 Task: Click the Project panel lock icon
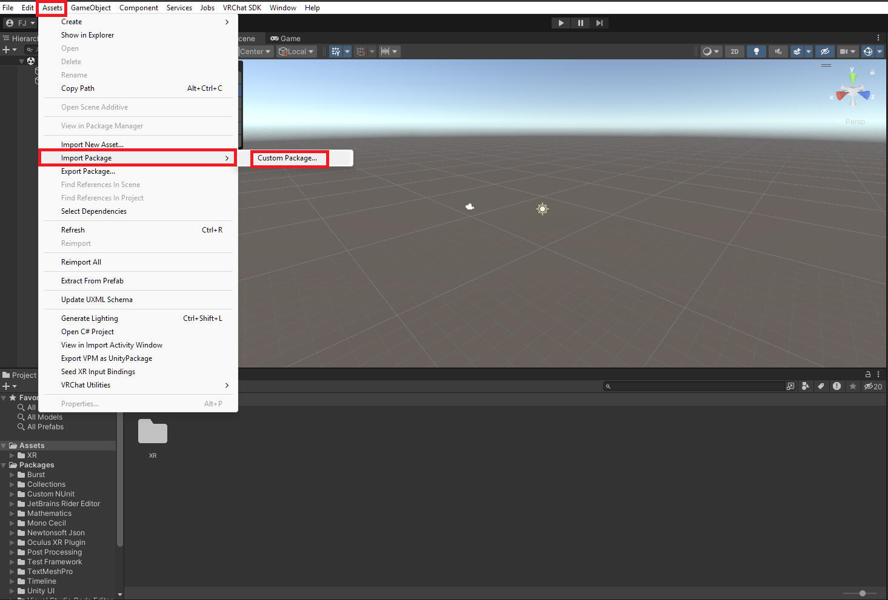coord(867,374)
